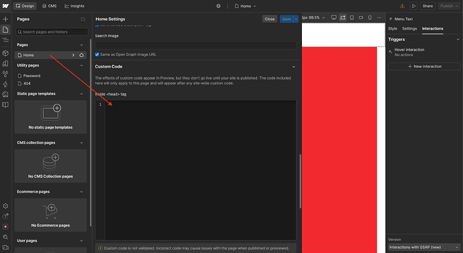Click the Preview play icon

(x=414, y=6)
